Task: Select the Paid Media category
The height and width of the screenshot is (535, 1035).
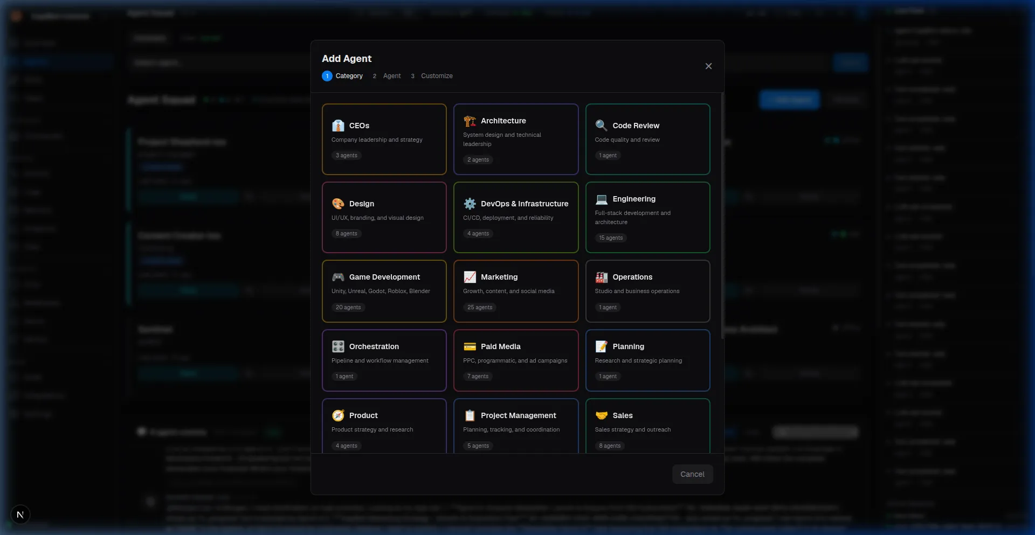Action: coord(515,360)
